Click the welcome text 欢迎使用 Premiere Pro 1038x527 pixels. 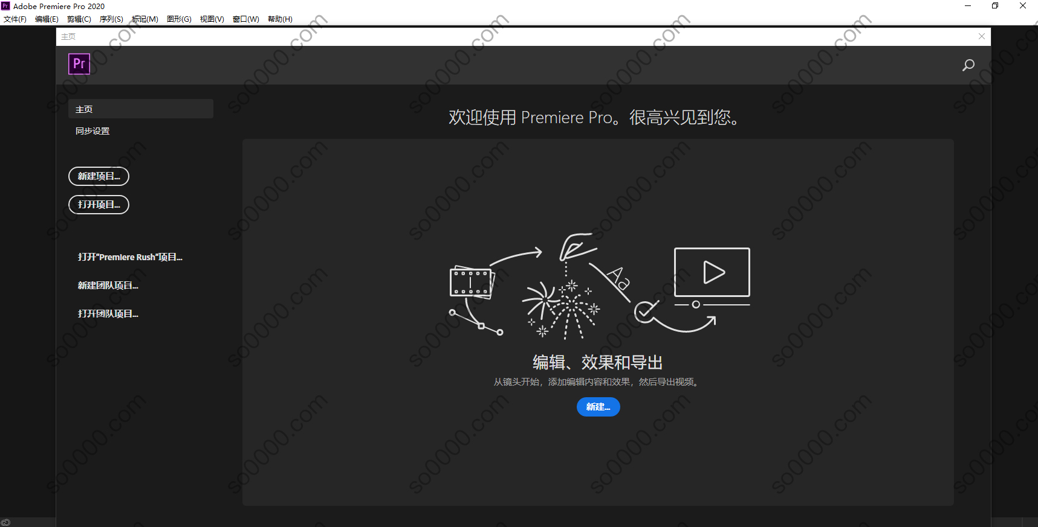[594, 117]
